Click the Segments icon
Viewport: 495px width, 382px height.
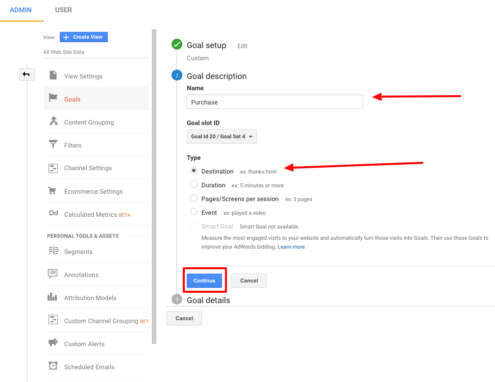pos(54,251)
